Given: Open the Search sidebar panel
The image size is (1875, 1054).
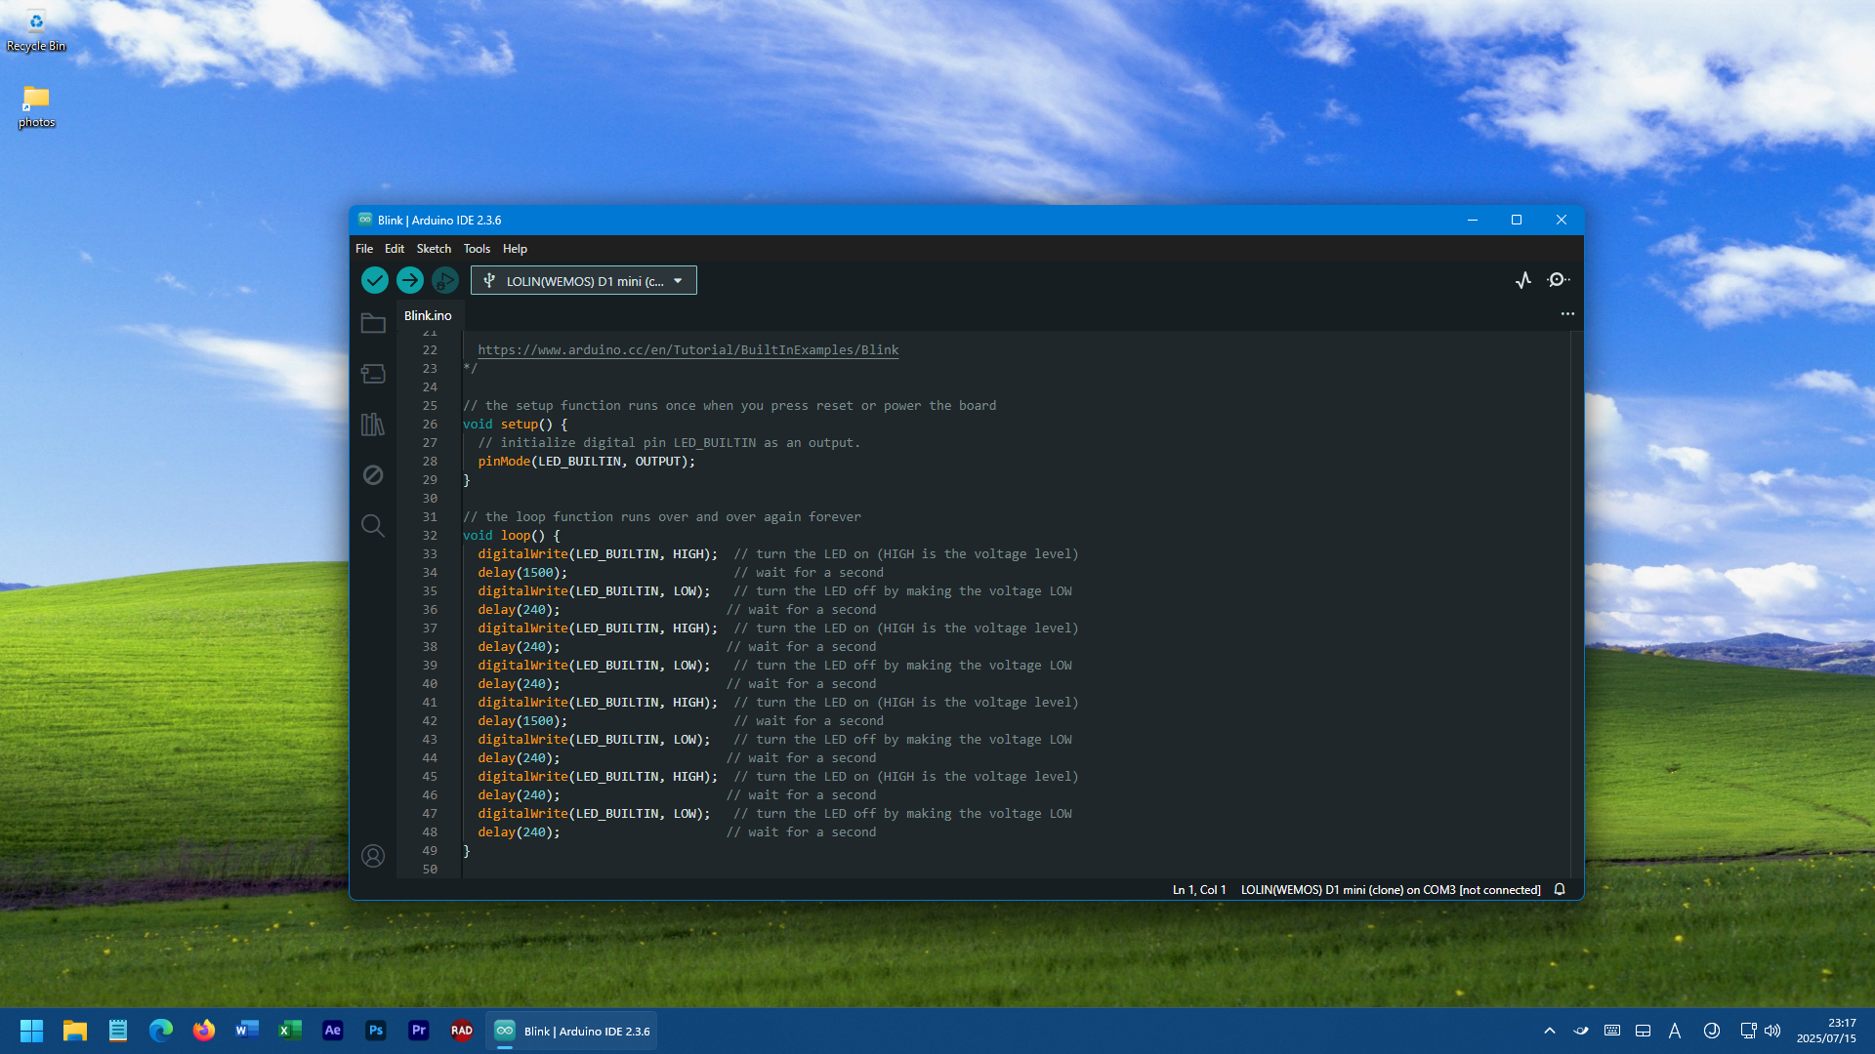Looking at the screenshot, I should (373, 526).
